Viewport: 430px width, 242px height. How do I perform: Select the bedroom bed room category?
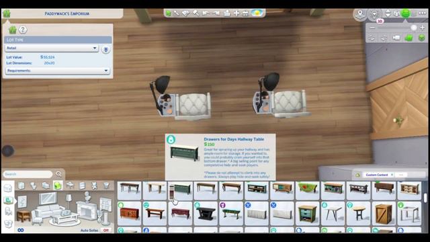coord(46,186)
